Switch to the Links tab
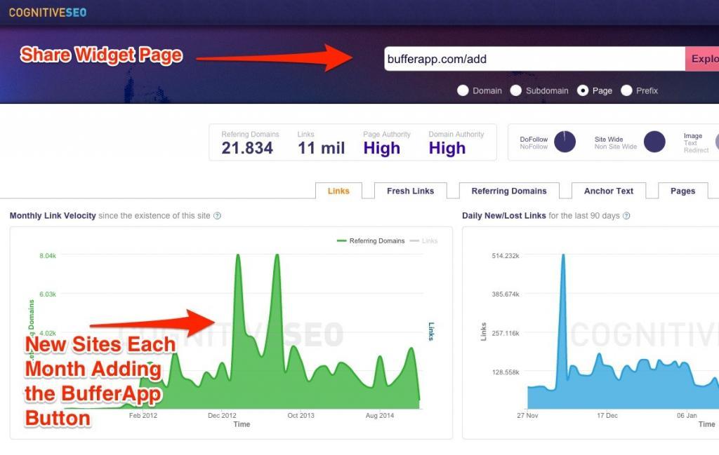This screenshot has width=719, height=455. point(338,191)
